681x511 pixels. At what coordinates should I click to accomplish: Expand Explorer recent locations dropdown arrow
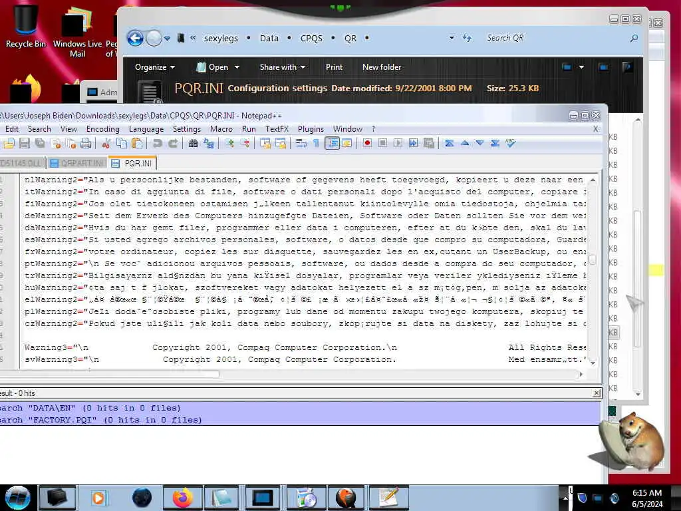coord(167,38)
